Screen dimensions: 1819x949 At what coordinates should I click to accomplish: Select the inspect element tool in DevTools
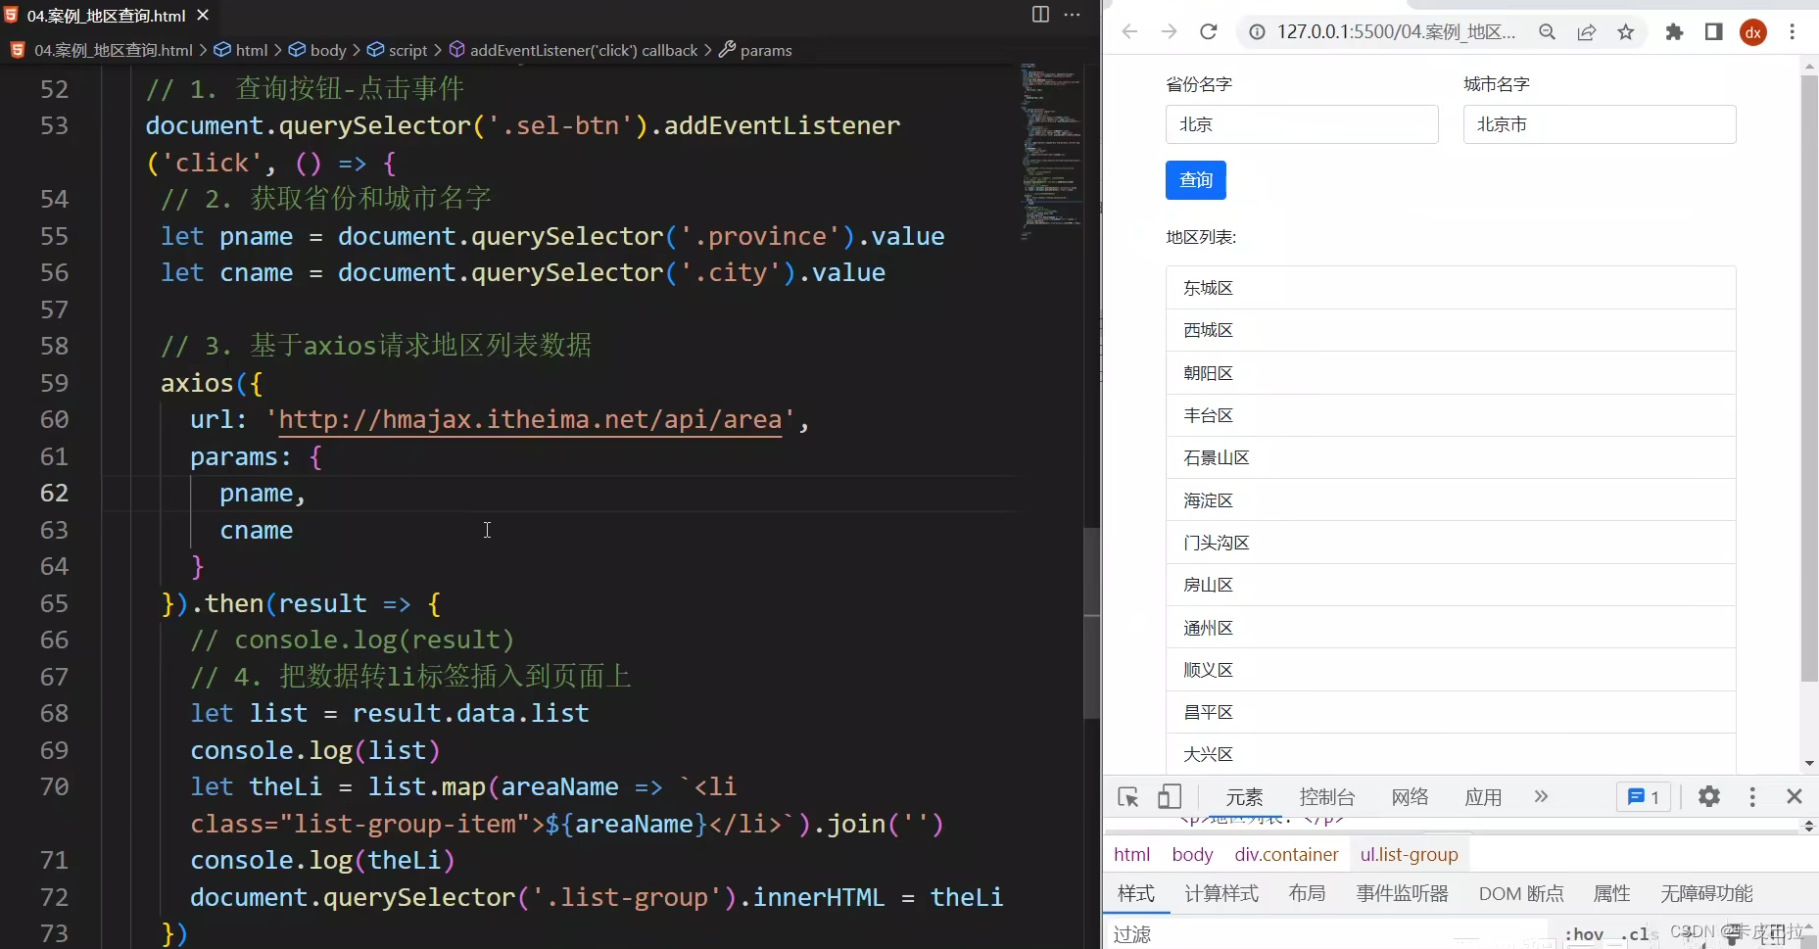coord(1128,796)
